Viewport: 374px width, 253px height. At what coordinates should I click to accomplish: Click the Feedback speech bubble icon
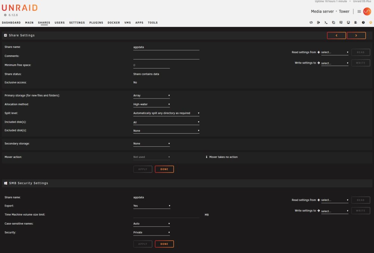[341, 22]
